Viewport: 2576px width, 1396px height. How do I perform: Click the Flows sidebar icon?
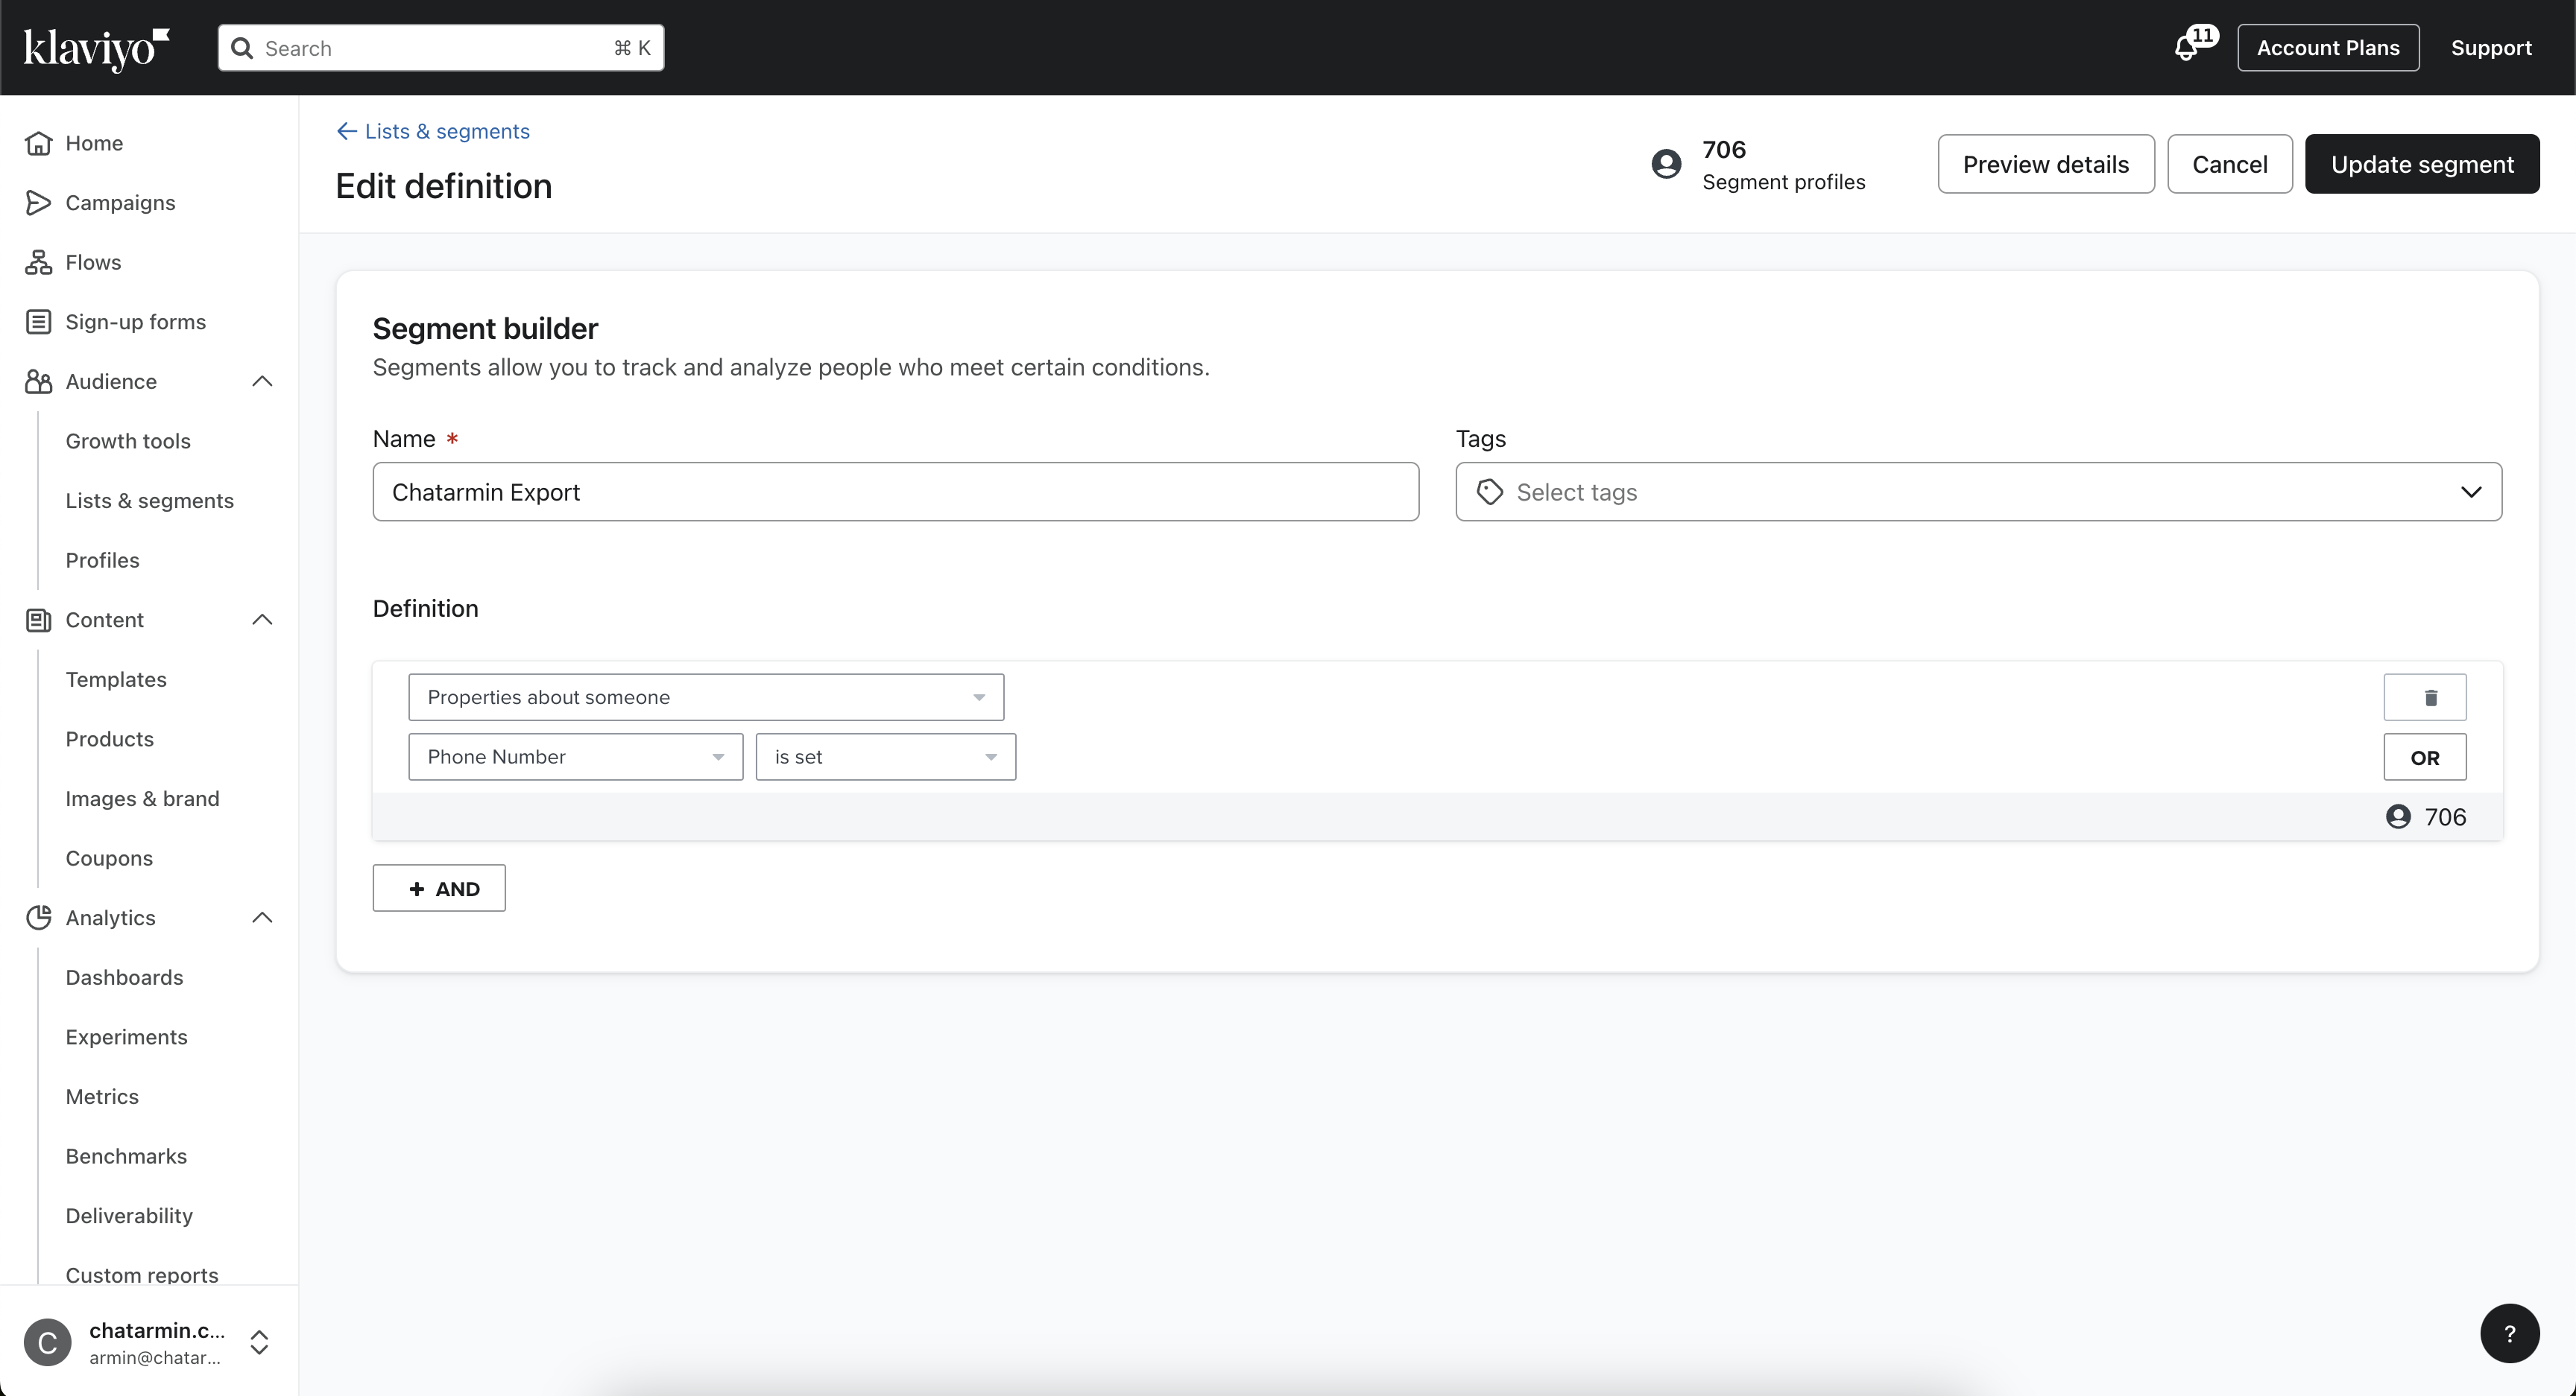pyautogui.click(x=38, y=261)
